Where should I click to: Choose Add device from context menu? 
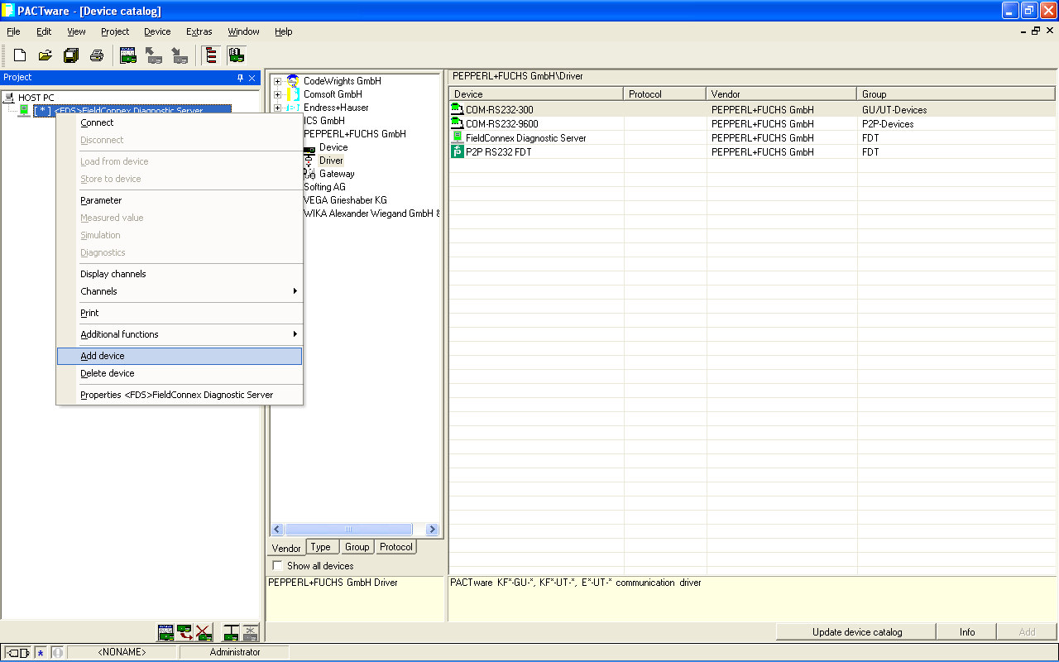click(180, 356)
